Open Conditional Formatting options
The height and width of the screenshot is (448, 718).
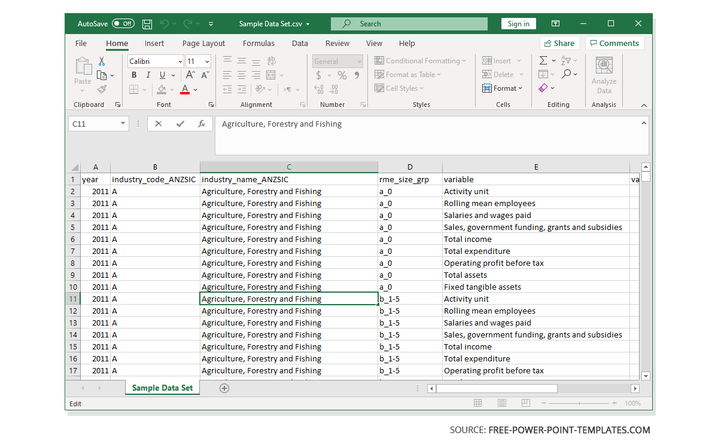[x=421, y=60]
